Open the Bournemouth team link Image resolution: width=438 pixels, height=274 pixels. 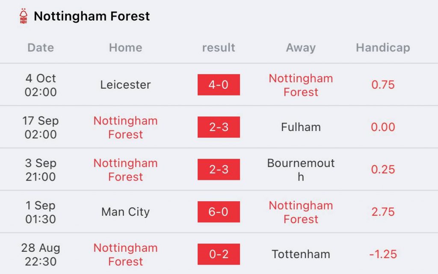pyautogui.click(x=301, y=170)
